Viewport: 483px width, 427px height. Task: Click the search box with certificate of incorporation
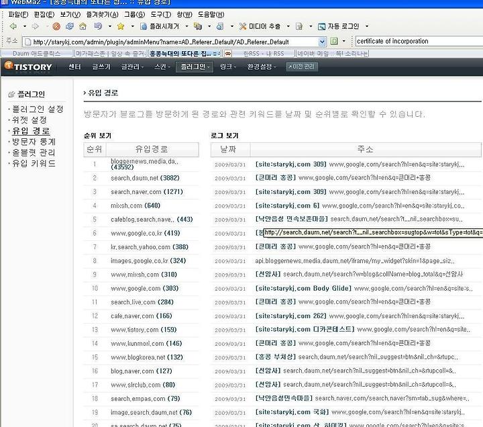tap(419, 42)
